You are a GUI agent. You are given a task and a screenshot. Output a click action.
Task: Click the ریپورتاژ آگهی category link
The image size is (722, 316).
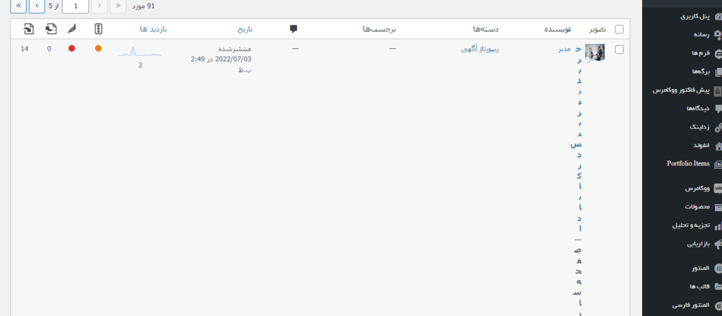coord(479,49)
